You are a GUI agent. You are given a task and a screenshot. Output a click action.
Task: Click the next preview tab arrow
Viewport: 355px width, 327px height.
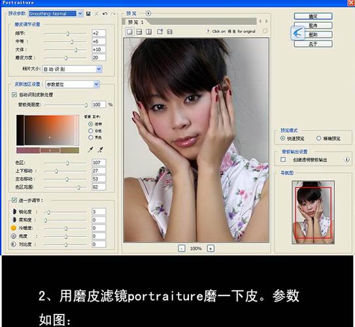(x=267, y=22)
